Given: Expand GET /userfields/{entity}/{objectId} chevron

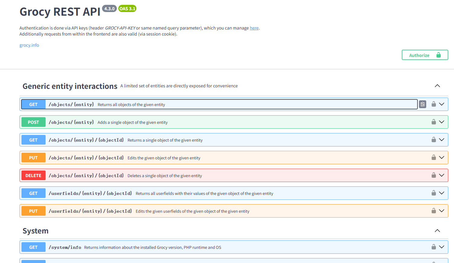Looking at the screenshot, I should (x=442, y=193).
